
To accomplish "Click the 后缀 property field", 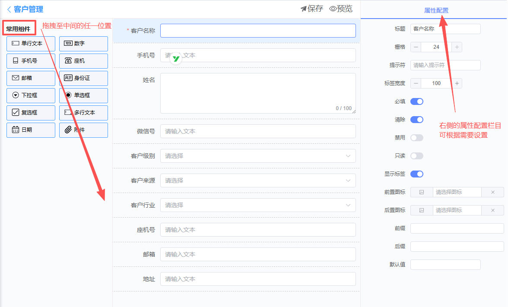I will (x=457, y=247).
